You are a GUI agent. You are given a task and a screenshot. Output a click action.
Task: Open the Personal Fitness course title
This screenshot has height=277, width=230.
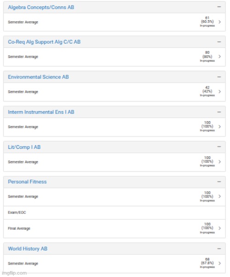click(x=27, y=181)
